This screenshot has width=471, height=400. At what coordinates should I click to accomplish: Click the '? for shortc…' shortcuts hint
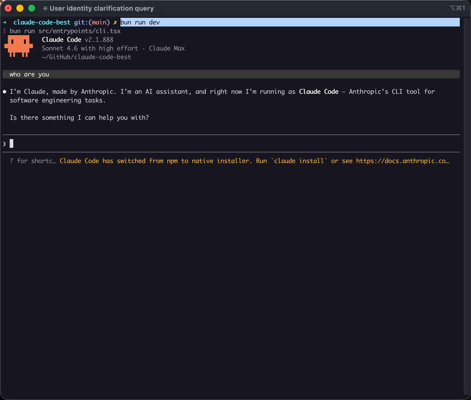point(33,161)
